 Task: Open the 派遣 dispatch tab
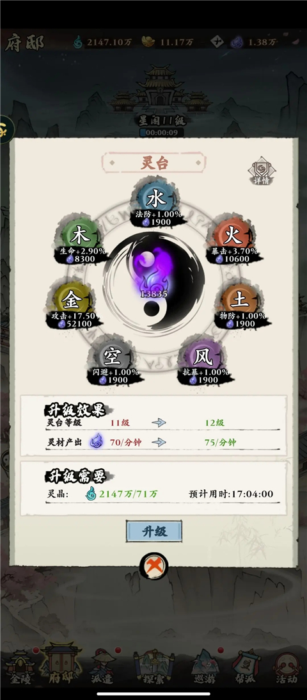(x=102, y=667)
